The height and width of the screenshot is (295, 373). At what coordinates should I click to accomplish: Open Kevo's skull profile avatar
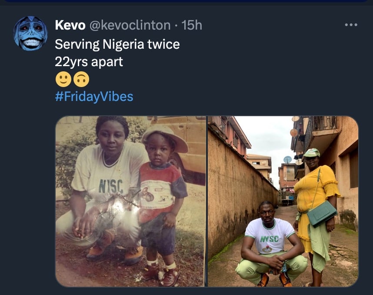pos(30,34)
